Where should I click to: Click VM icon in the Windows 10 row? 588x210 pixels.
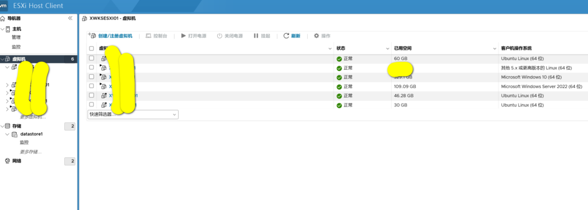coord(104,77)
